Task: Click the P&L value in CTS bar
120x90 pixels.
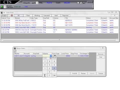Action: (x=49, y=3)
